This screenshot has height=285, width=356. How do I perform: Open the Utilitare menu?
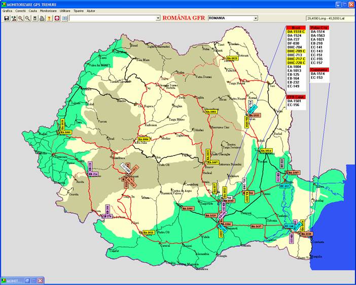[65, 11]
